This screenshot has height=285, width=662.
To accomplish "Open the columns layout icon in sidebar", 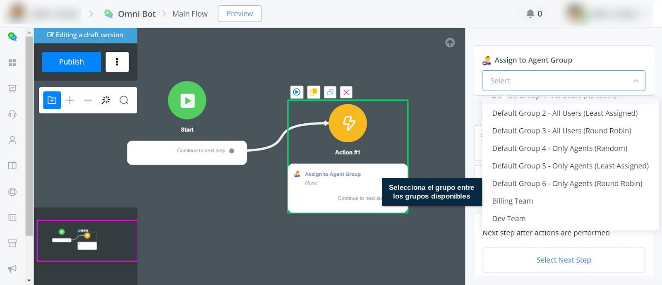I will (x=12, y=165).
